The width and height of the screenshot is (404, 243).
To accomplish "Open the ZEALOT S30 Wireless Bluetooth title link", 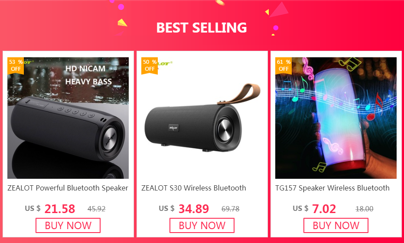I will [x=194, y=188].
